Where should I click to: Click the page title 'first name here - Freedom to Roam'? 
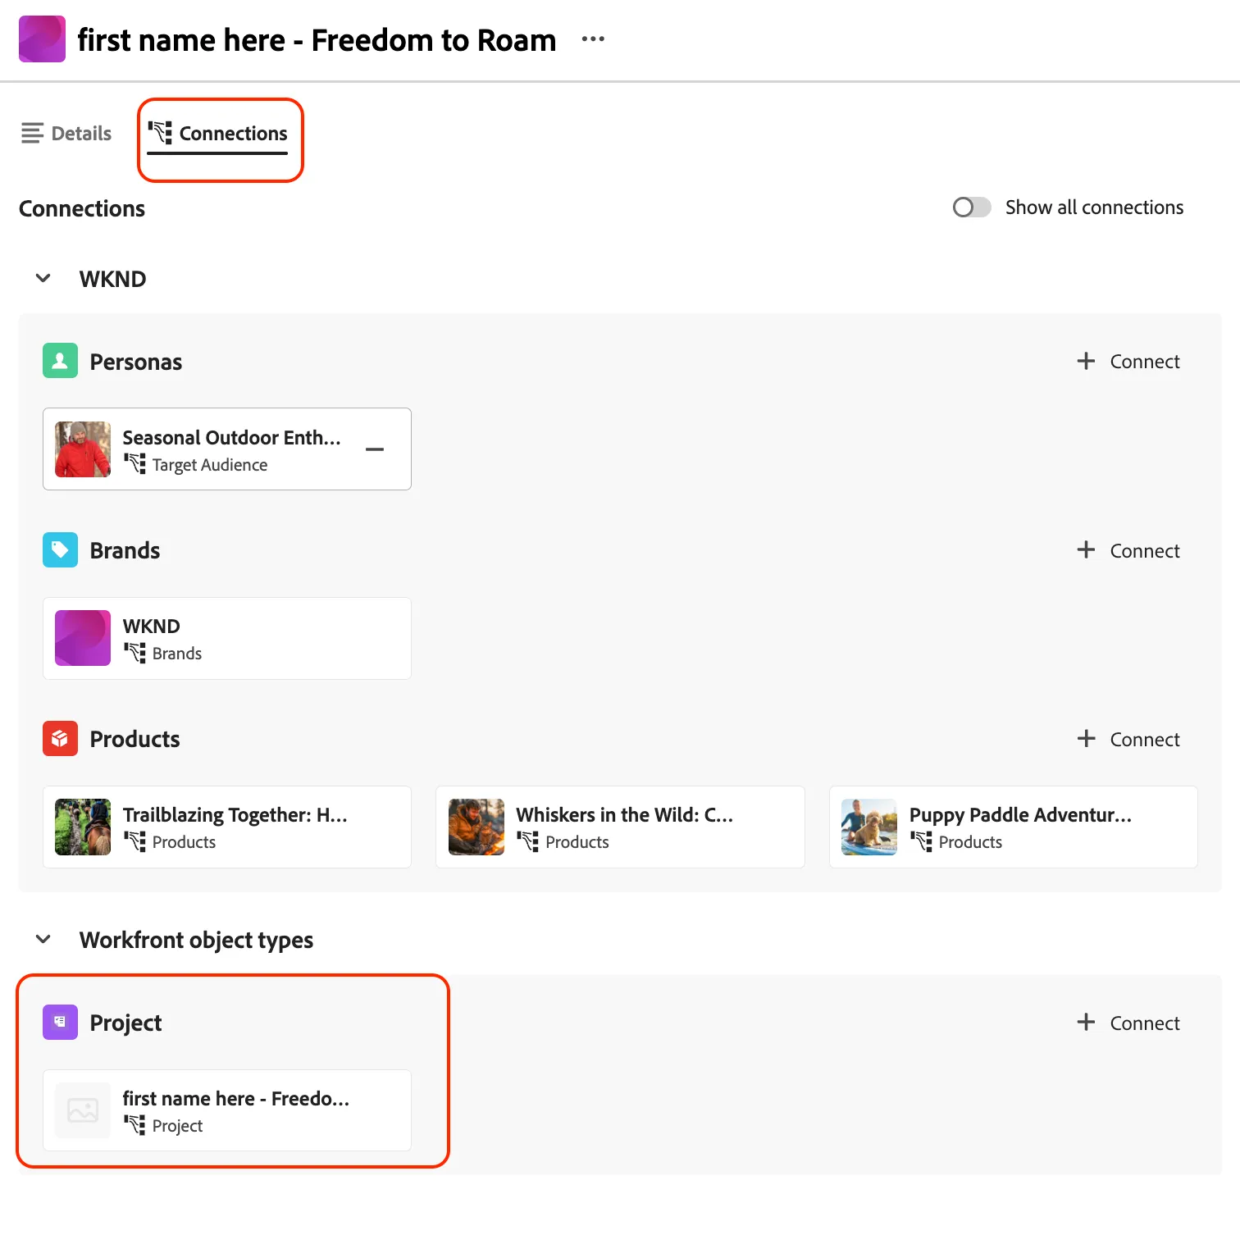[x=317, y=40]
